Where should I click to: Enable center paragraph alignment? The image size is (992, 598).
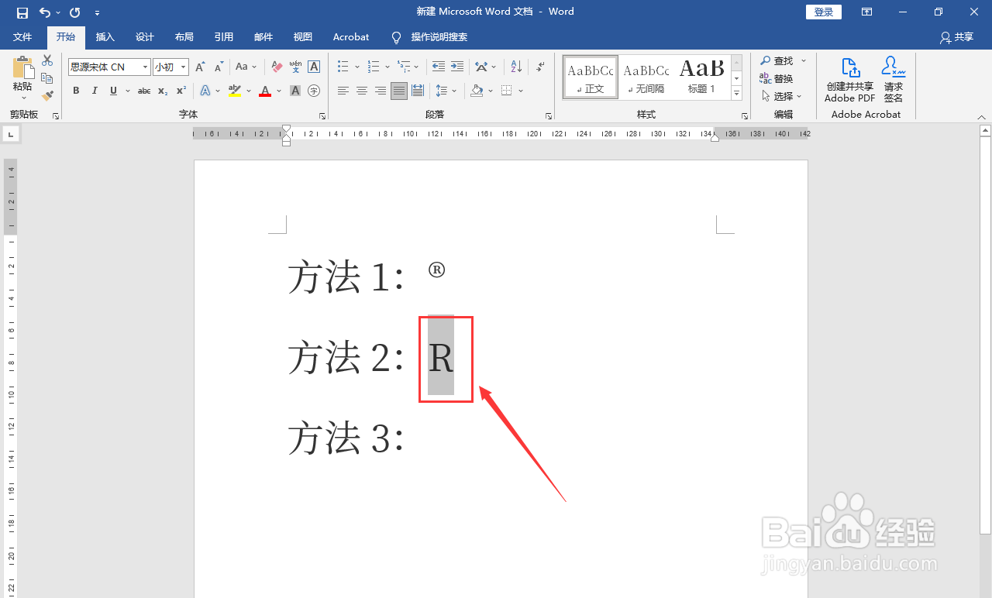[361, 91]
